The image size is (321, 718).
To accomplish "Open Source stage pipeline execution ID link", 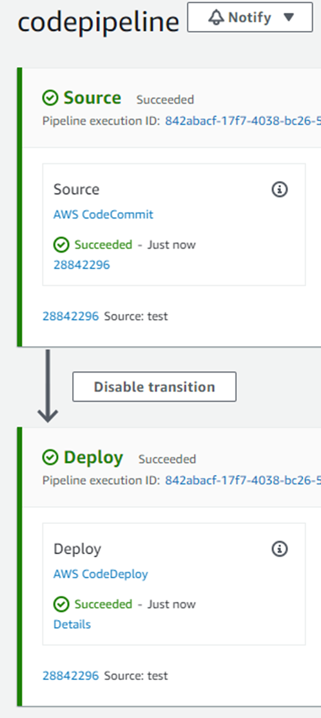I will click(243, 121).
